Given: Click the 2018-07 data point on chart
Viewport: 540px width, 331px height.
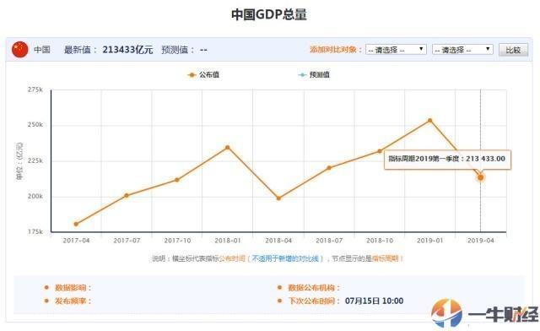Looking at the screenshot, I should tap(329, 168).
